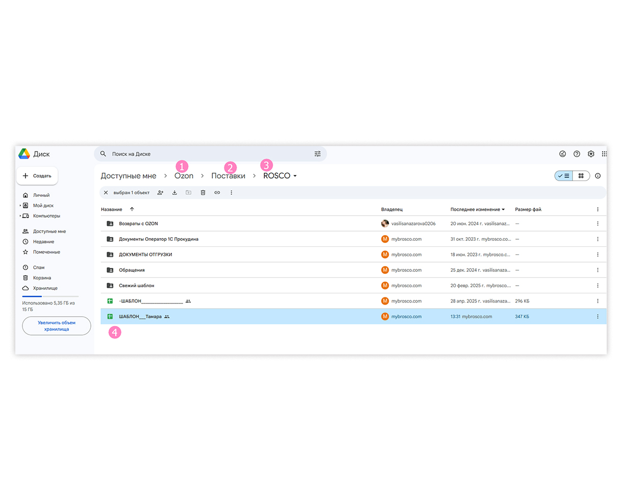Click the Владелец column header
The width and height of the screenshot is (622, 482).
coord(392,209)
